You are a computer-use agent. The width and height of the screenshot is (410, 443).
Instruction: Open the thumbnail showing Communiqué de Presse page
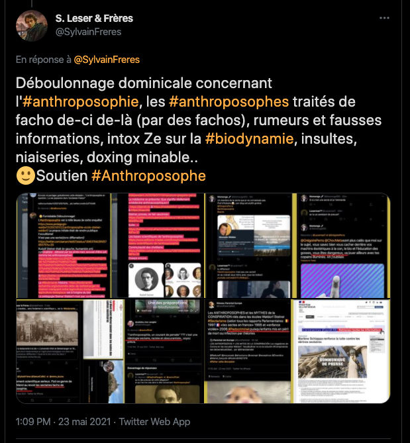(x=340, y=351)
